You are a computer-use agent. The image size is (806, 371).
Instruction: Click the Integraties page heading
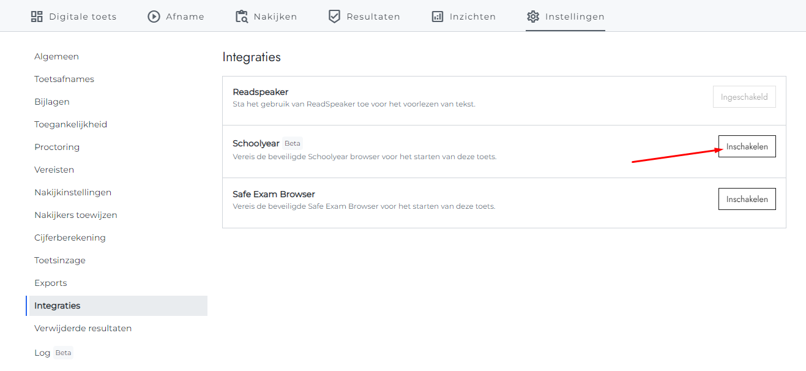[252, 57]
